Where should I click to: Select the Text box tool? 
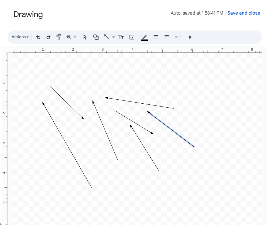pyautogui.click(x=121, y=37)
